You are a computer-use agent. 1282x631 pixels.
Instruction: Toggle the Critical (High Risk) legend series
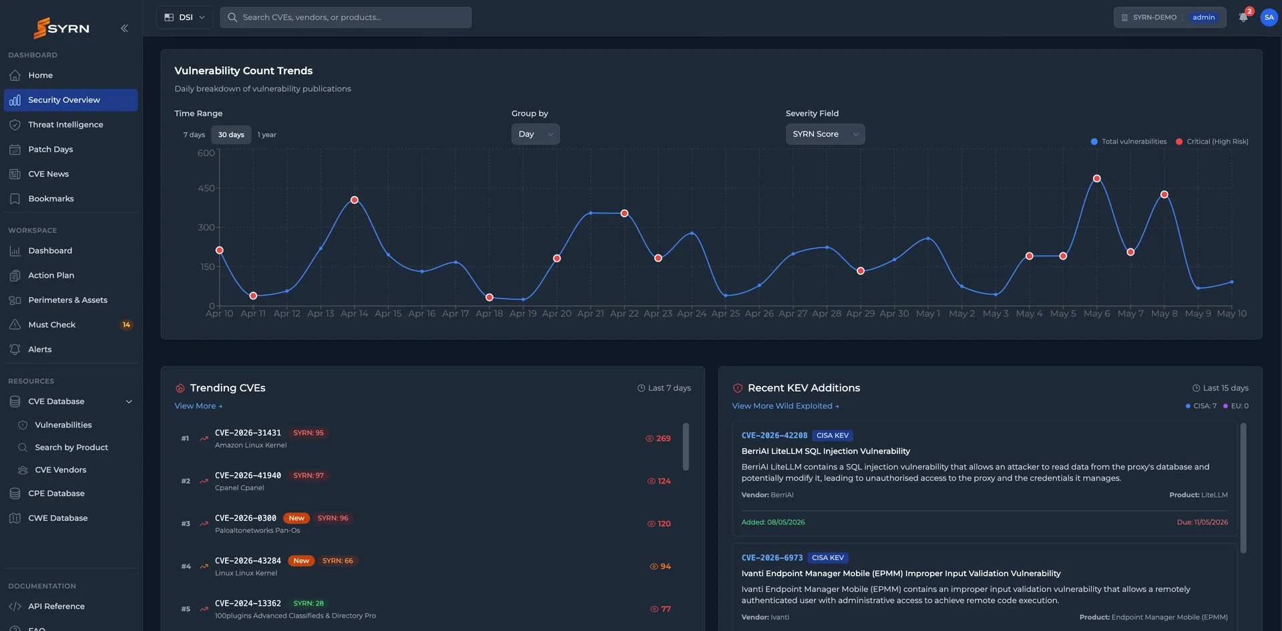pyautogui.click(x=1212, y=142)
